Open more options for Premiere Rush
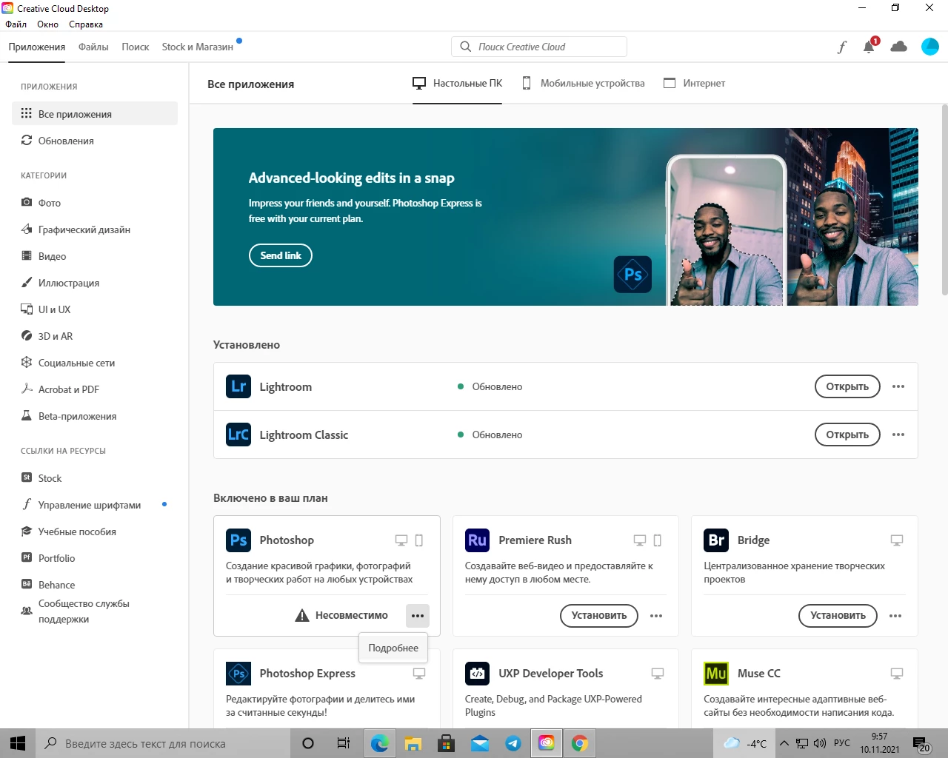Image resolution: width=948 pixels, height=758 pixels. pos(656,616)
